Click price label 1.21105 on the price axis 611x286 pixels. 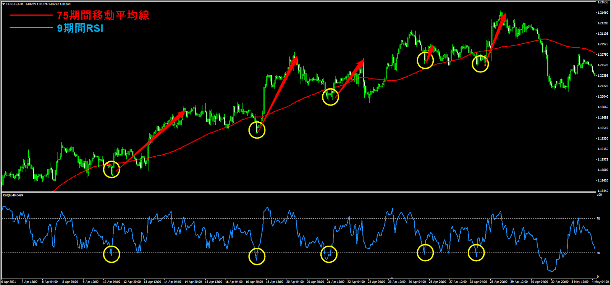tap(603, 34)
